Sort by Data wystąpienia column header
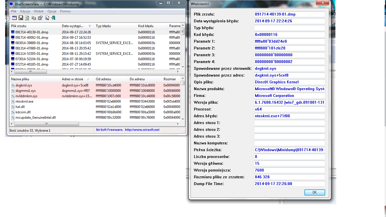The height and width of the screenshot is (217, 386). 77,26
